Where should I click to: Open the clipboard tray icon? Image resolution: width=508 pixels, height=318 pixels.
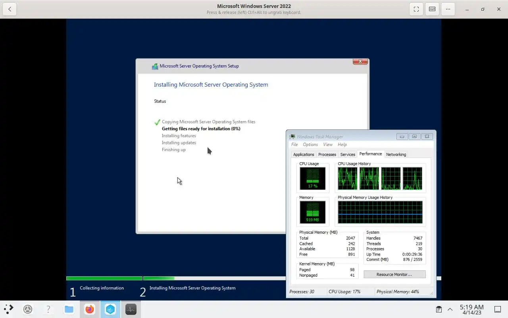439,309
